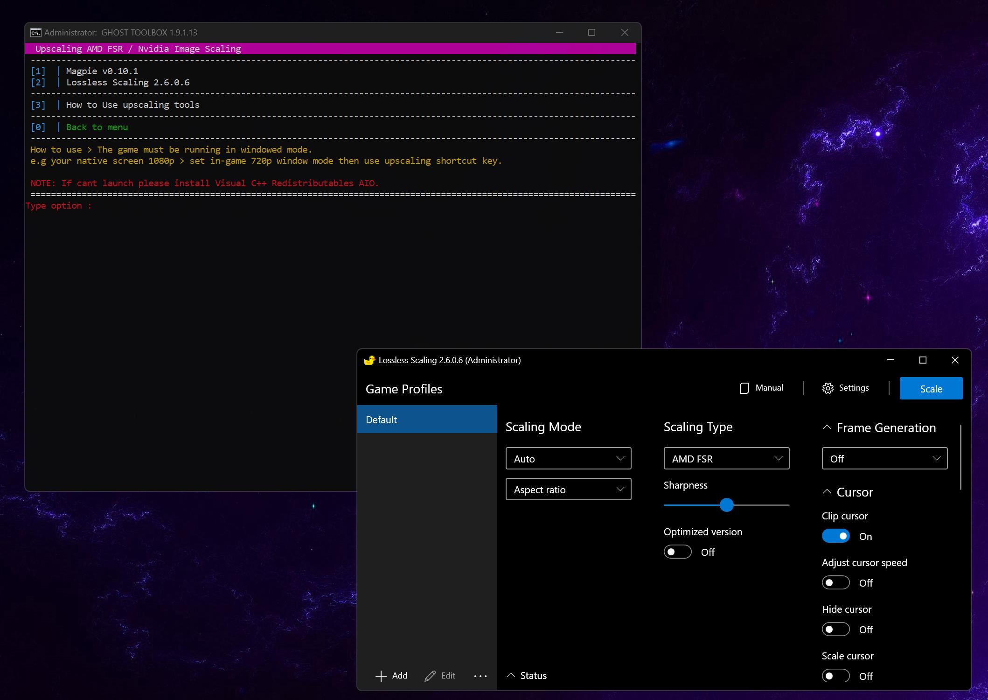Image resolution: width=988 pixels, height=700 pixels.
Task: Click the 'Game Profiles' heading
Action: pyautogui.click(x=404, y=389)
